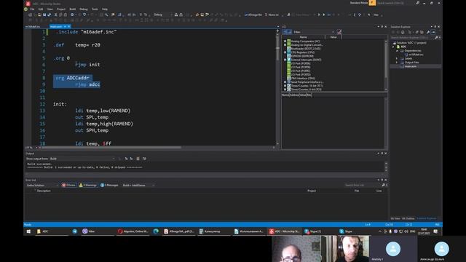Image resolution: width=466 pixels, height=262 pixels.
Task: Expand Analog Comparator (AC) node
Action: [285, 41]
